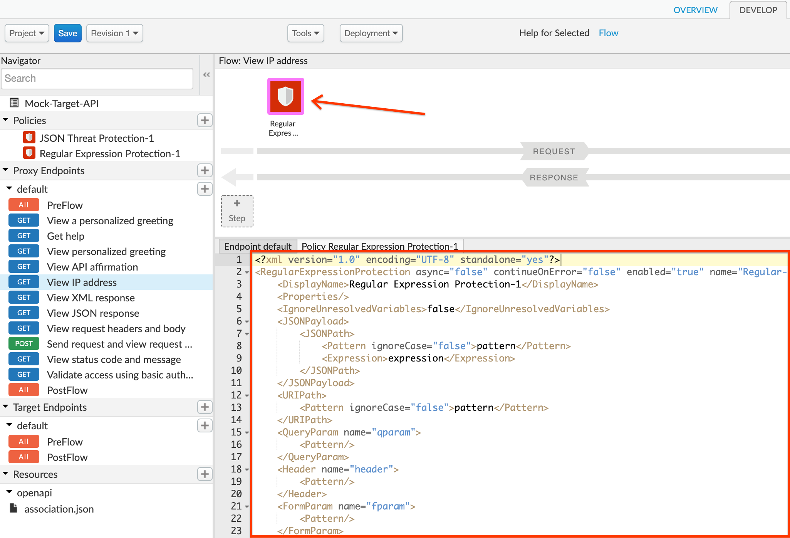Add a new proxy endpoint with plus icon
The width and height of the screenshot is (790, 538).
[x=205, y=170]
